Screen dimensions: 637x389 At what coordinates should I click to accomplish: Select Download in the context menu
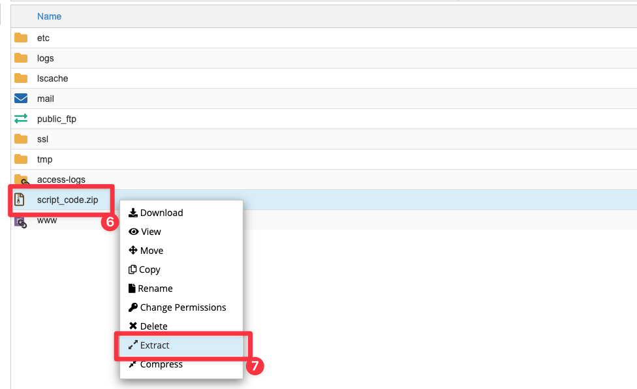tap(161, 213)
